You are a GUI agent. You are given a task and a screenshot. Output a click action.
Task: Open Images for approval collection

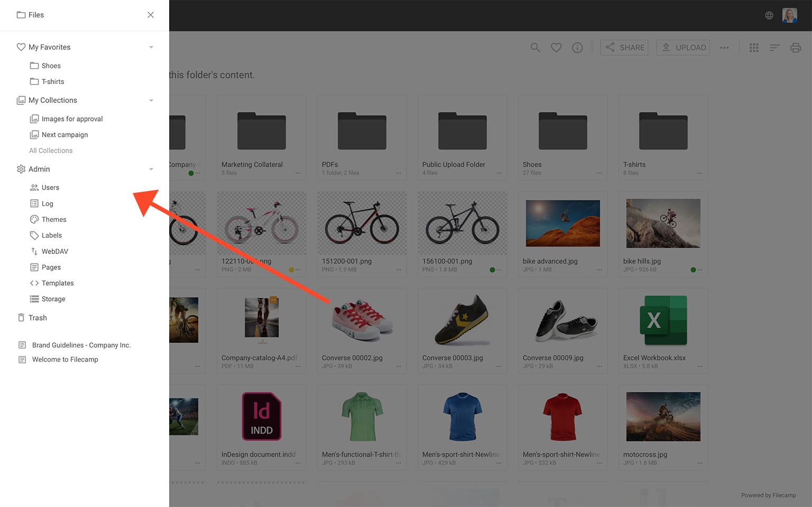[x=72, y=119]
